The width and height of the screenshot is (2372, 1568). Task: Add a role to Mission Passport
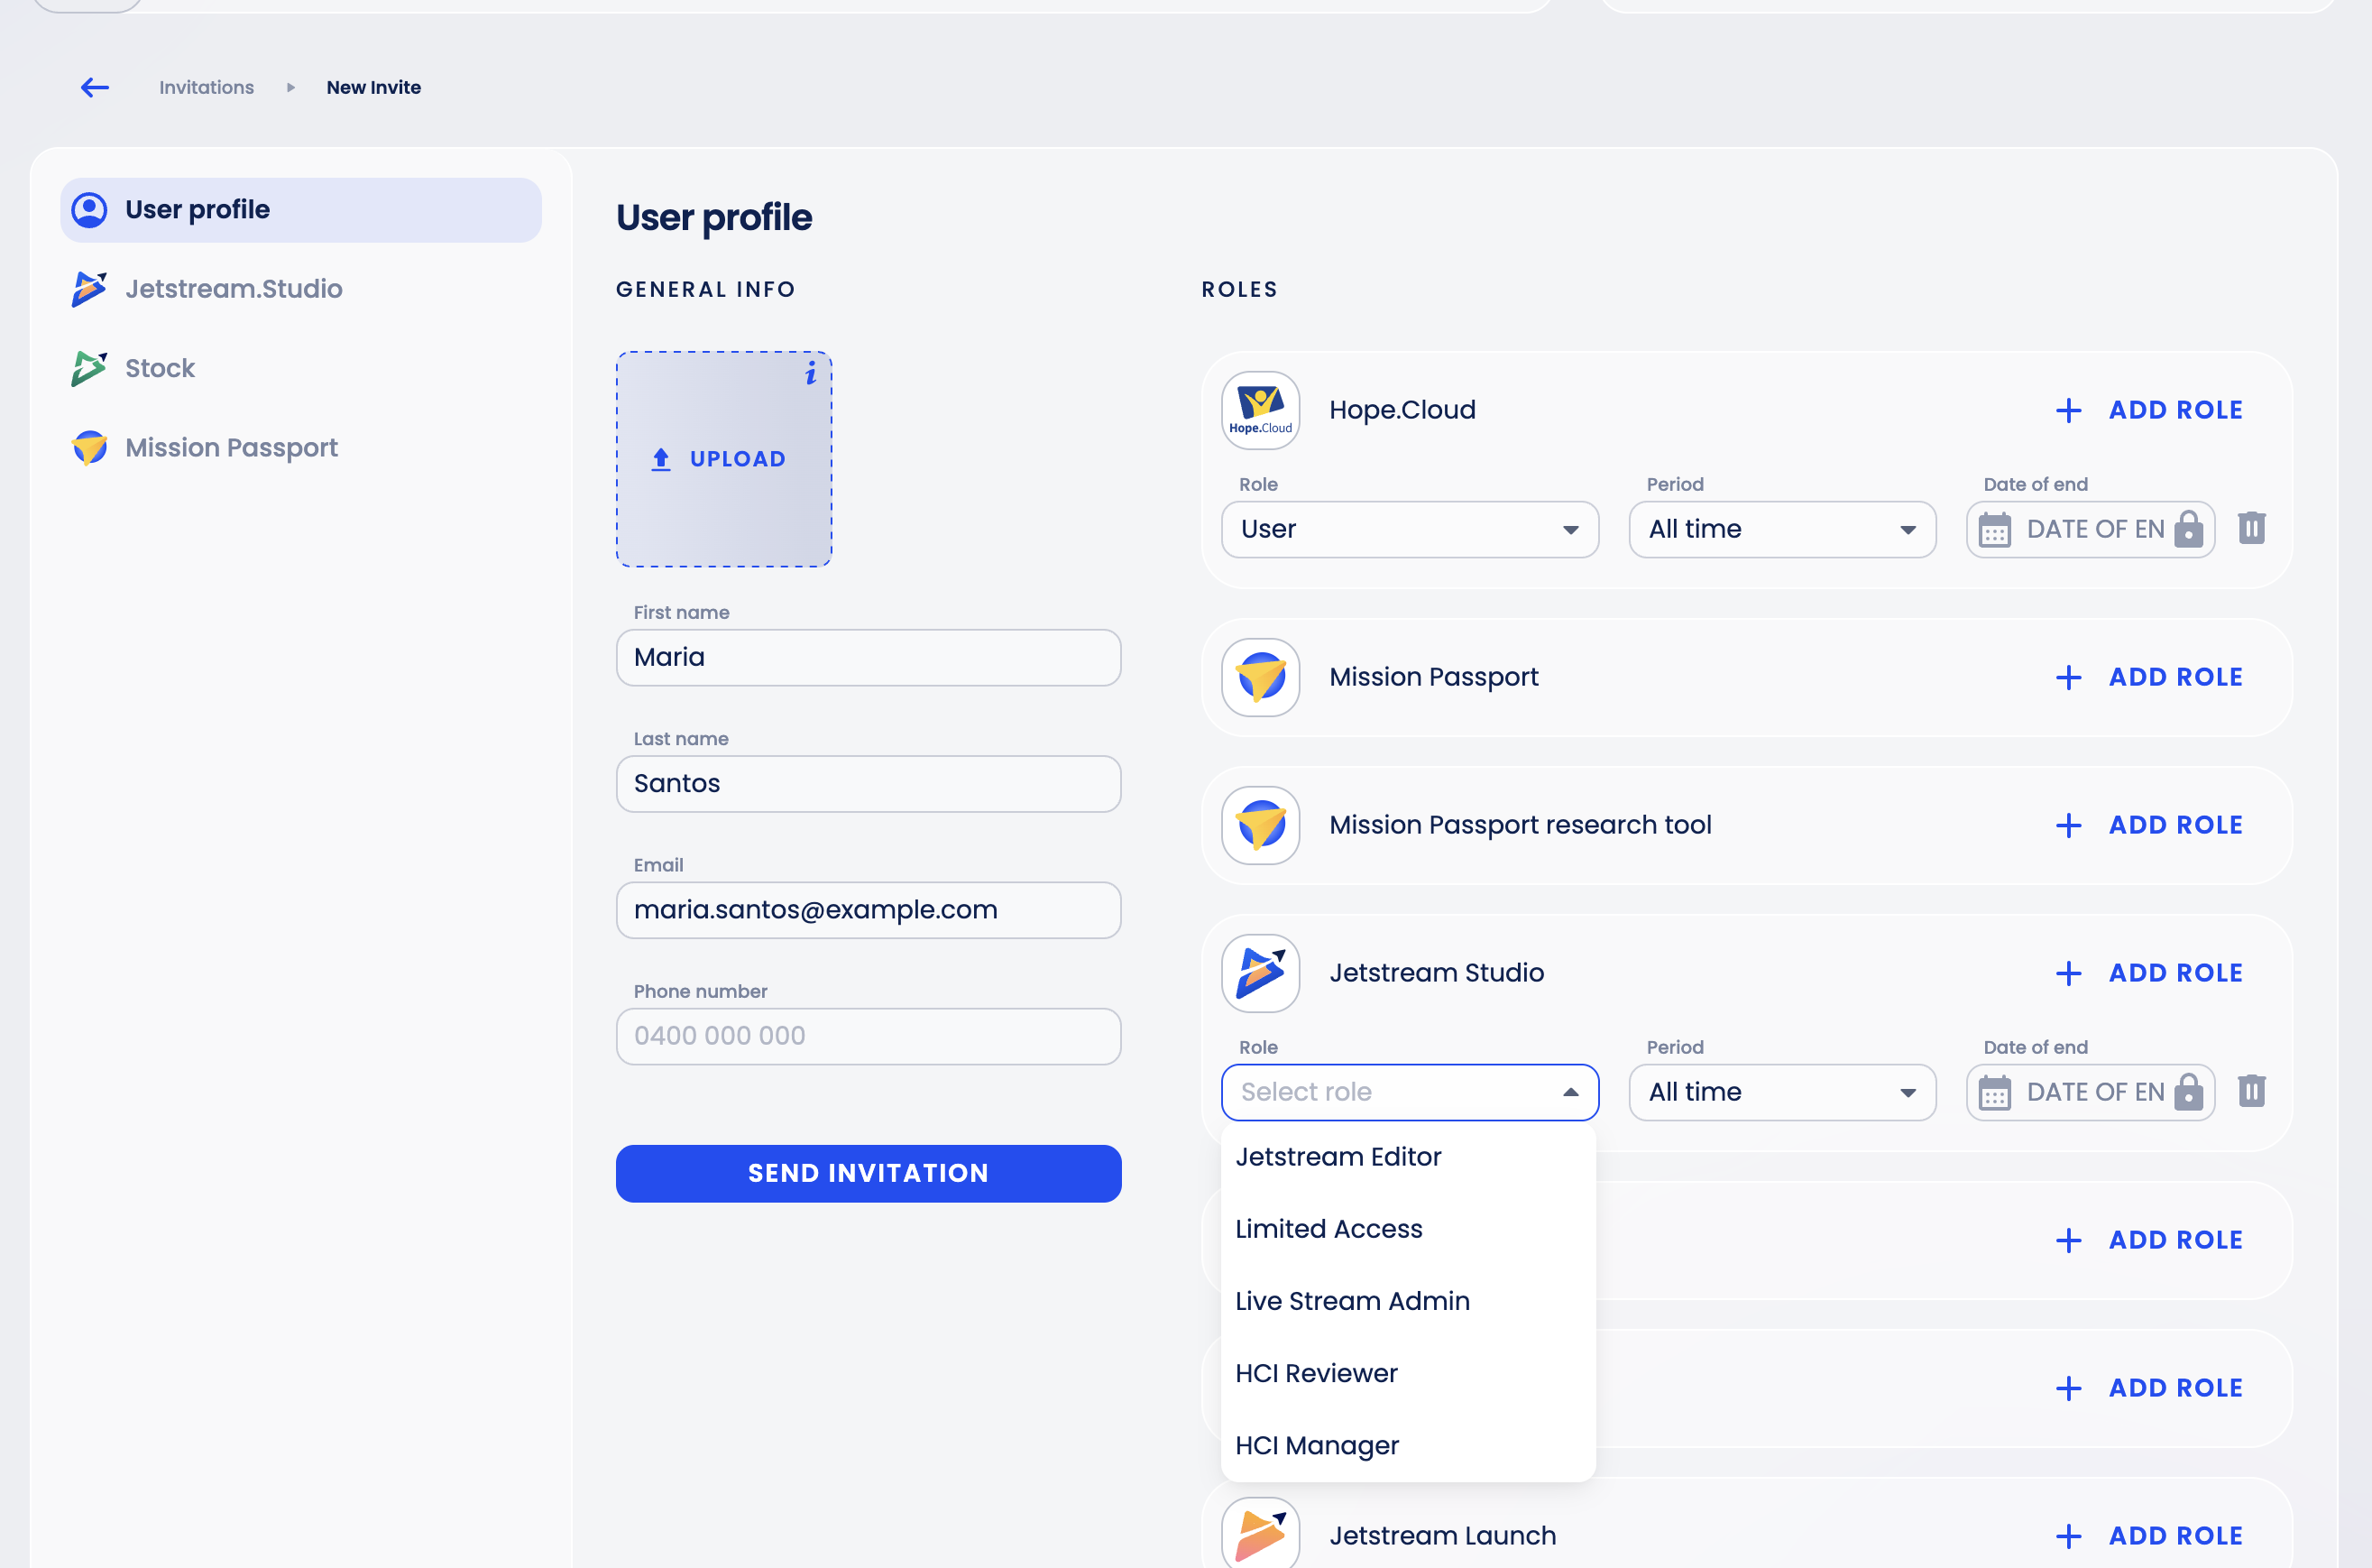point(2149,677)
